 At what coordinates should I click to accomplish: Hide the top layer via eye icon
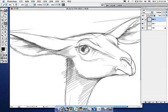click(143, 19)
